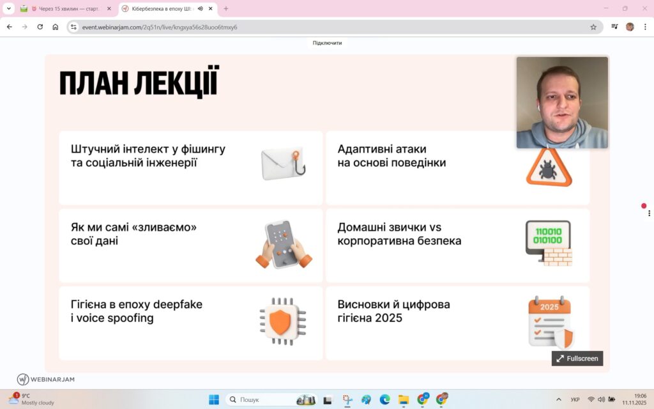Open a new browser tab
Image resolution: width=654 pixels, height=409 pixels.
click(x=225, y=9)
